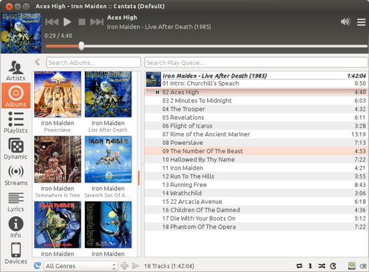Open the All Genres dropdown

[81, 266]
